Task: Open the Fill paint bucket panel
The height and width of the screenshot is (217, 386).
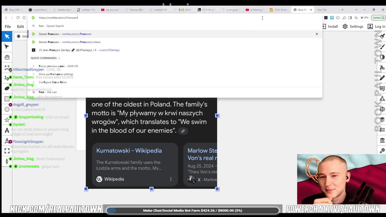Action: pos(382,36)
